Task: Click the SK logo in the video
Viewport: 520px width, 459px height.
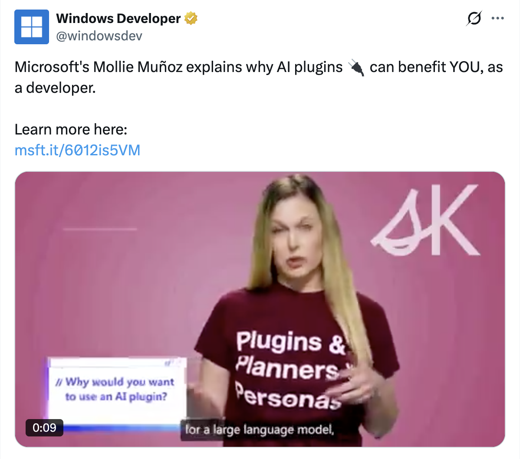Action: (x=425, y=220)
